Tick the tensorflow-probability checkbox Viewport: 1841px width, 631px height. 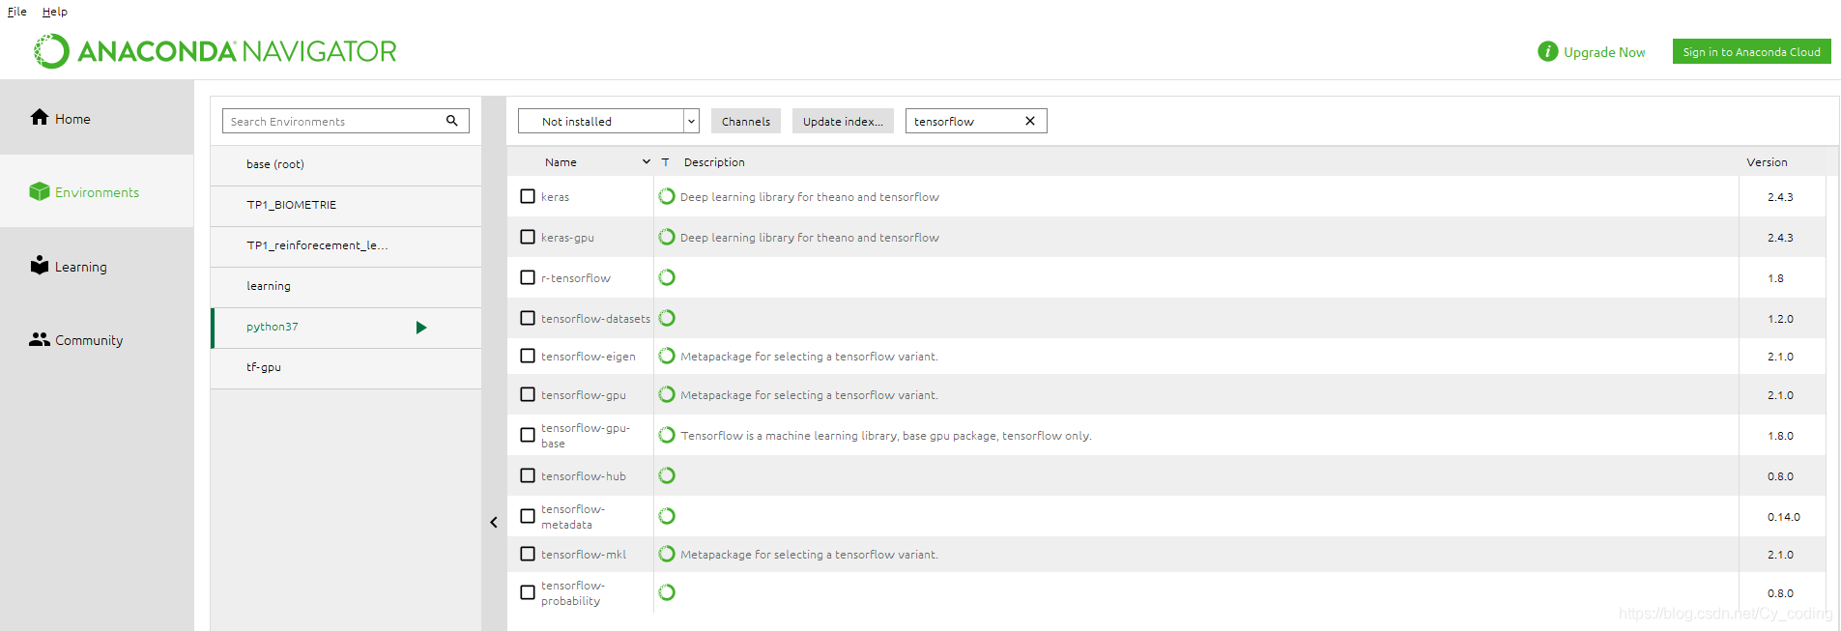pos(528,592)
